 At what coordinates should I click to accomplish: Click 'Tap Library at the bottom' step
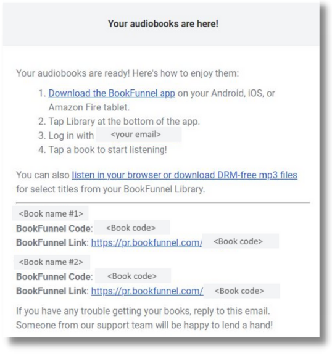(119, 122)
